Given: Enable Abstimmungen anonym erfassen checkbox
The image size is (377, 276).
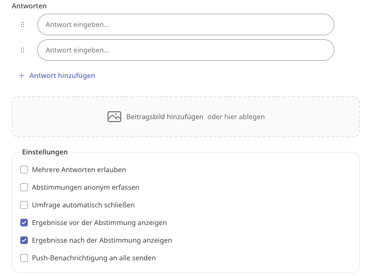Looking at the screenshot, I should (x=24, y=187).
